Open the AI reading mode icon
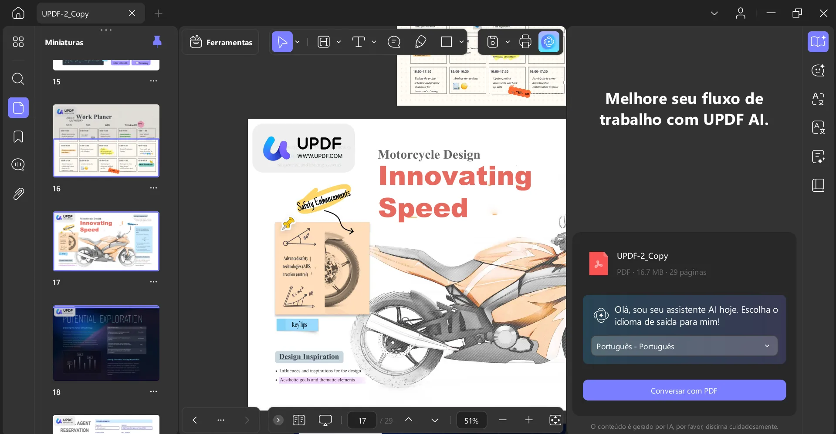This screenshot has height=434, width=836. coord(818,42)
